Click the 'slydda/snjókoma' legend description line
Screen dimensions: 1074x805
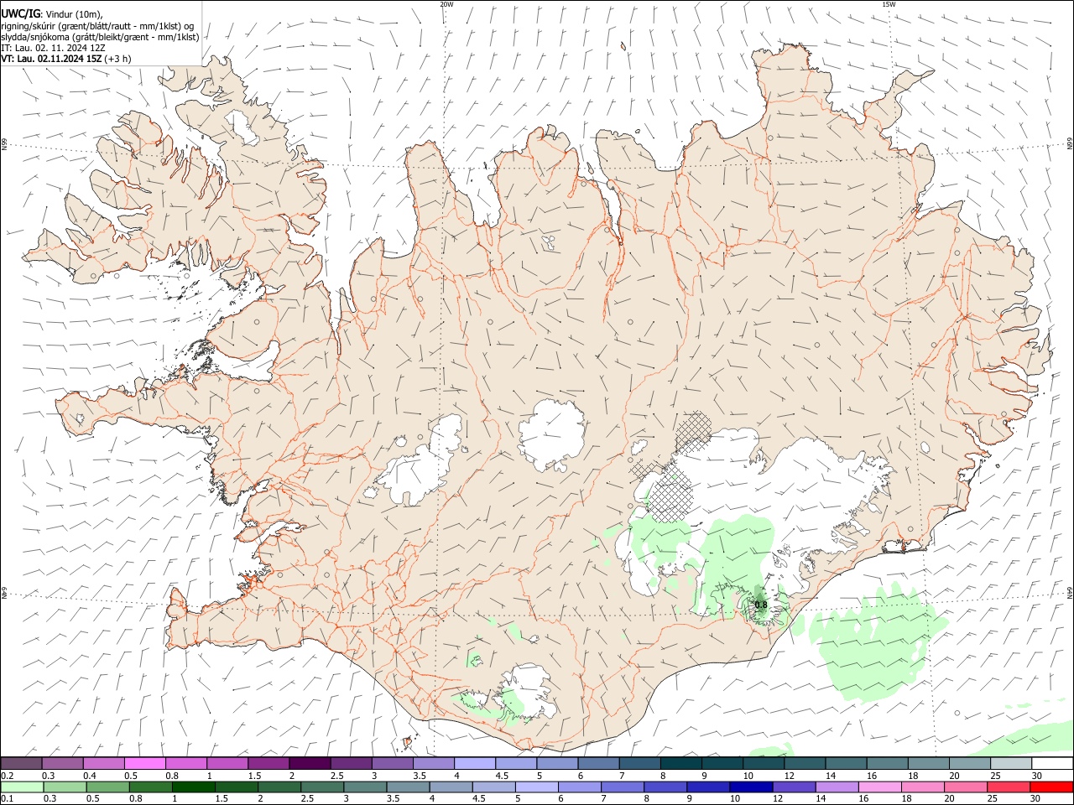(100, 37)
